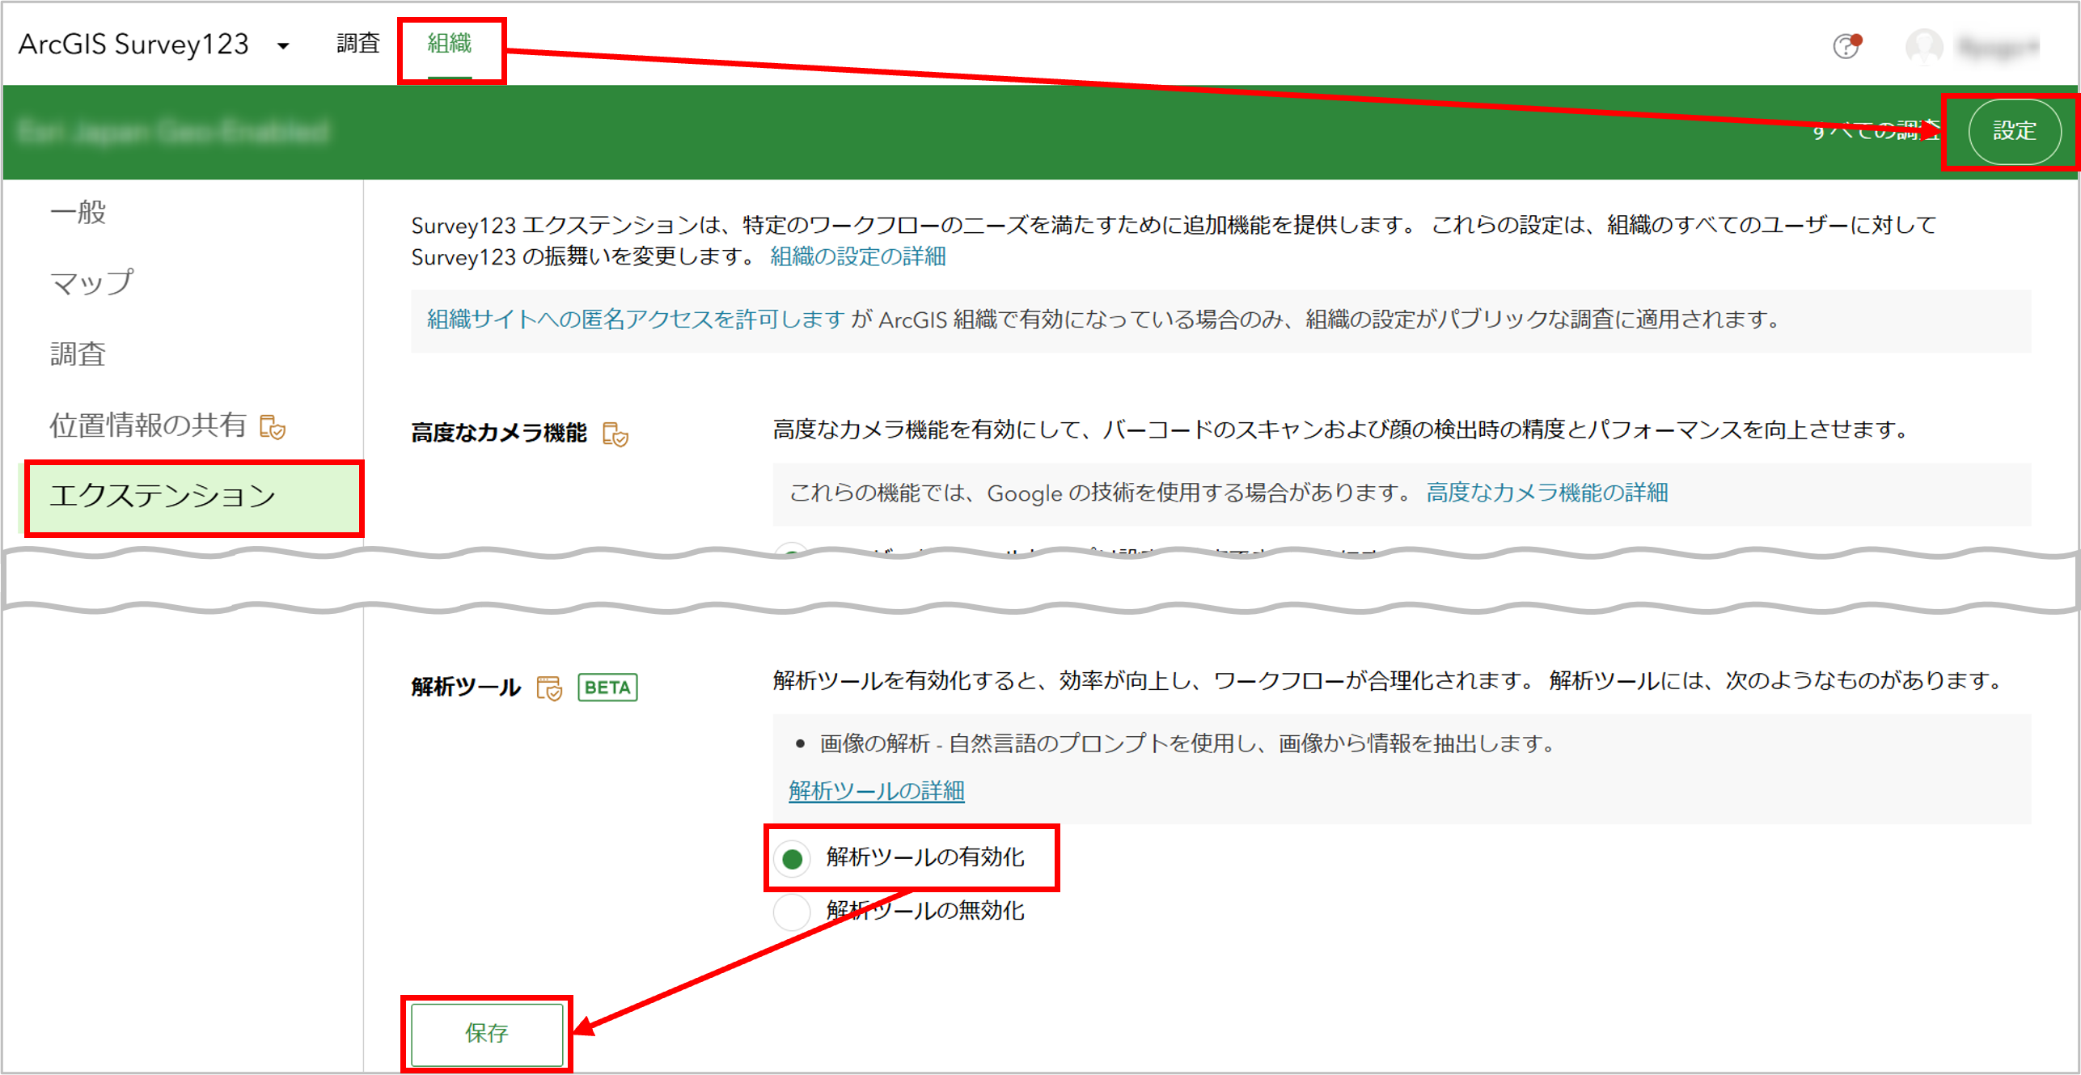Open the 組織 top navigation tab
The width and height of the screenshot is (2081, 1075).
450,44
